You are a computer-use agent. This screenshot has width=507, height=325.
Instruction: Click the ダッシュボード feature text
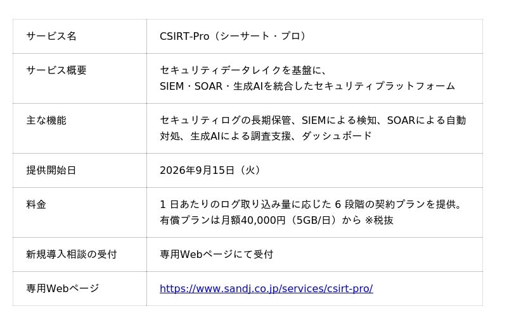[x=337, y=136]
